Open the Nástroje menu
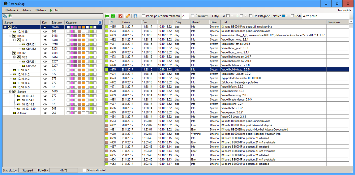The height and width of the screenshot is (175, 355). [41, 10]
